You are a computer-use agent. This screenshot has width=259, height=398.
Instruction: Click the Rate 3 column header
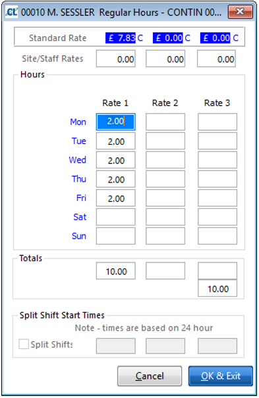click(x=217, y=103)
